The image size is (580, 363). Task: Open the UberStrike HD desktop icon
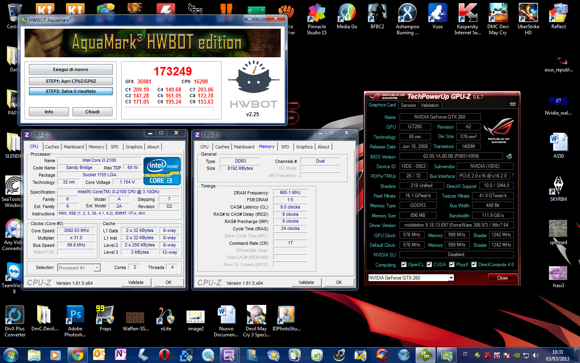click(528, 19)
